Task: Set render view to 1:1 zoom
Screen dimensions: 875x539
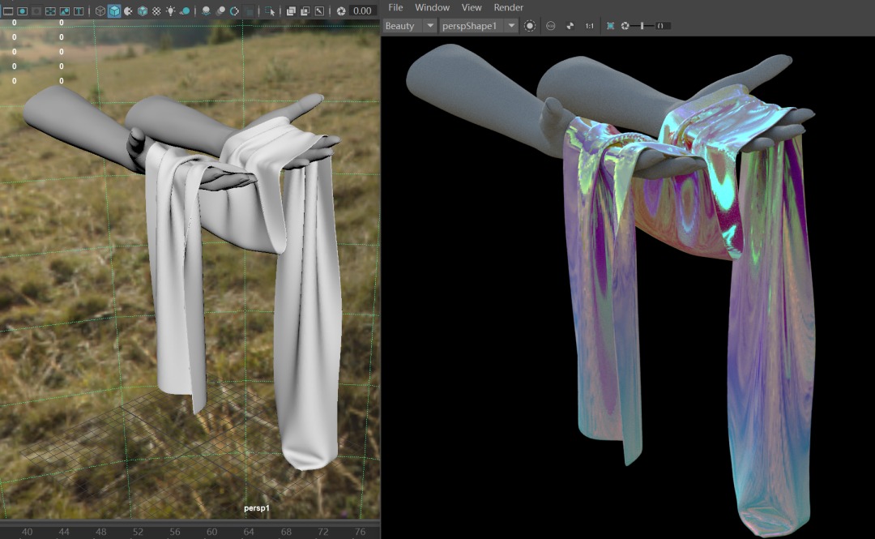Action: tap(589, 26)
